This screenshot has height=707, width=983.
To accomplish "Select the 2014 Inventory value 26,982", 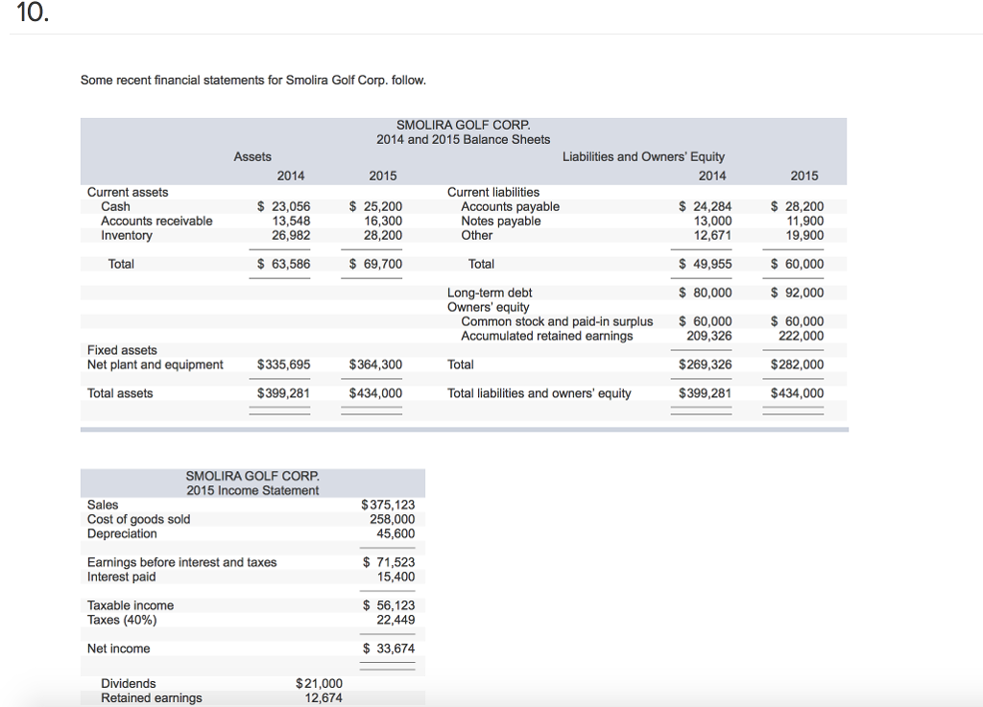I will [292, 235].
